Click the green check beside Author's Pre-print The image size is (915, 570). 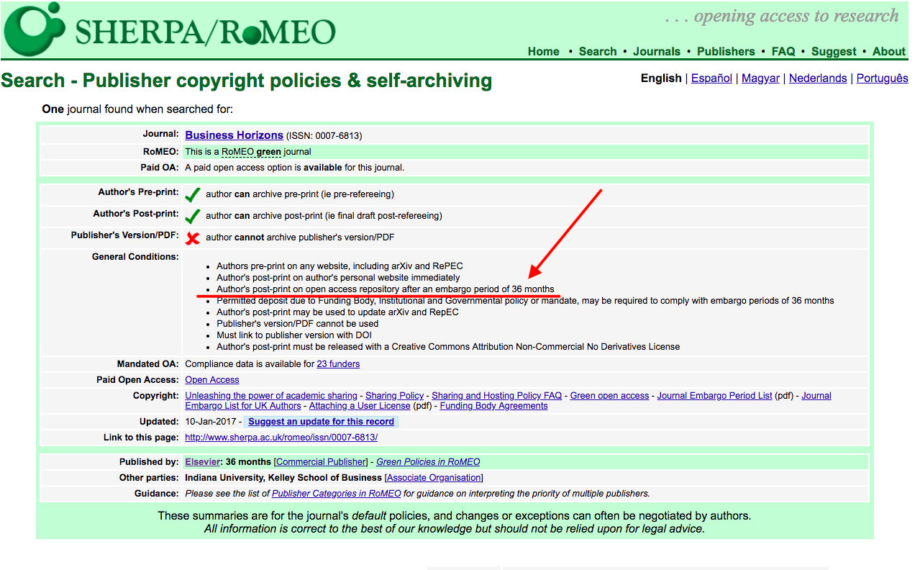192,194
